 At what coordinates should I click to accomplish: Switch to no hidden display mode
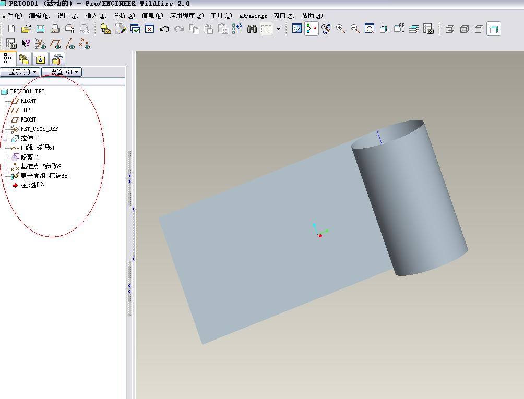[479, 29]
